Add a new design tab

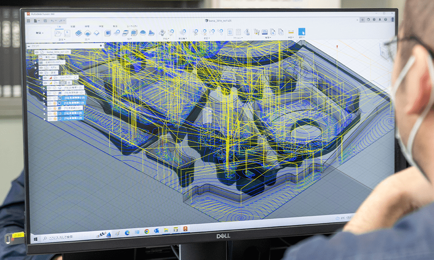click(x=362, y=20)
